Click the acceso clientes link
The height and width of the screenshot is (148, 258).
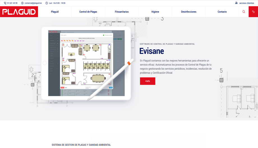247,3
